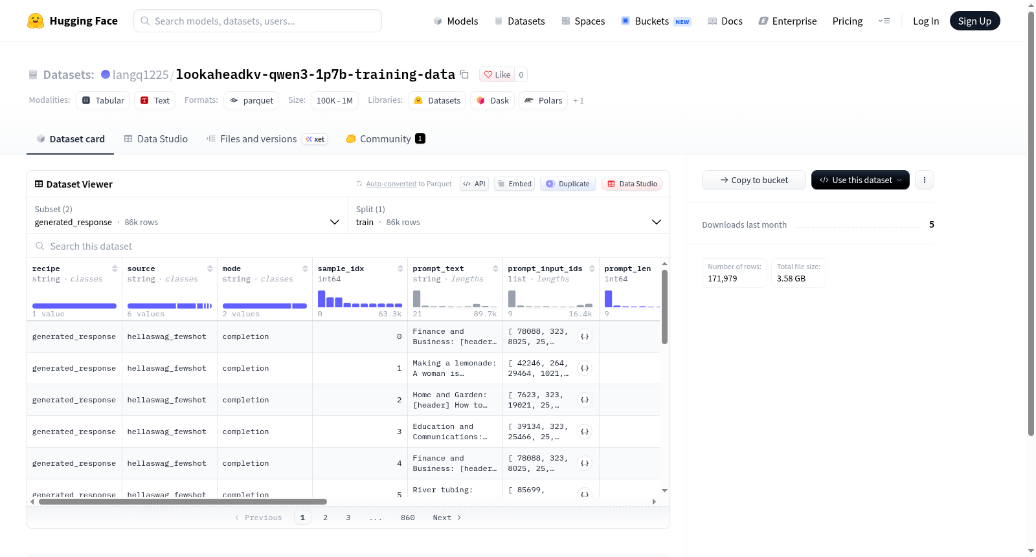This screenshot has height=557, width=1036.
Task: Click the horizontal table scrollbar
Action: (x=183, y=501)
